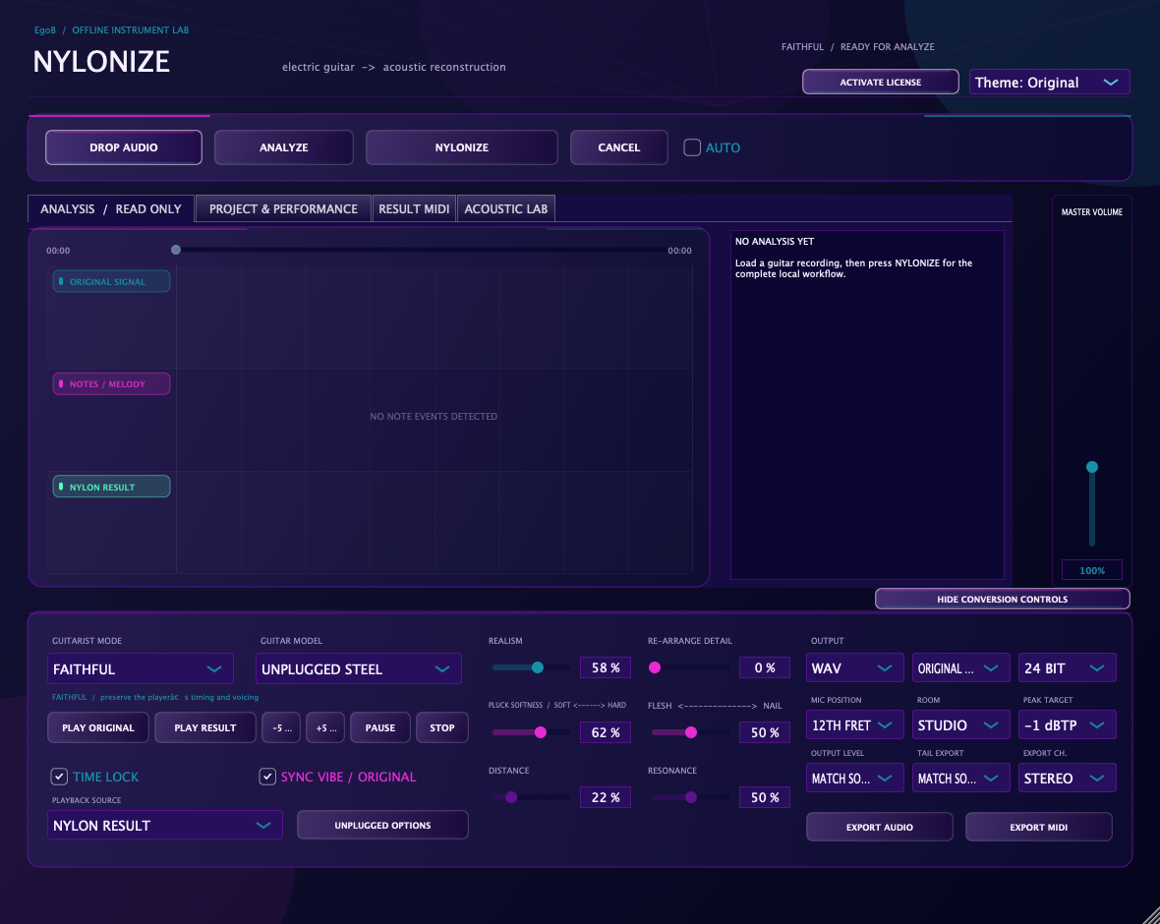The height and width of the screenshot is (924, 1160).
Task: Select the ORIGINAL SIGNAL track label
Action: 111,281
